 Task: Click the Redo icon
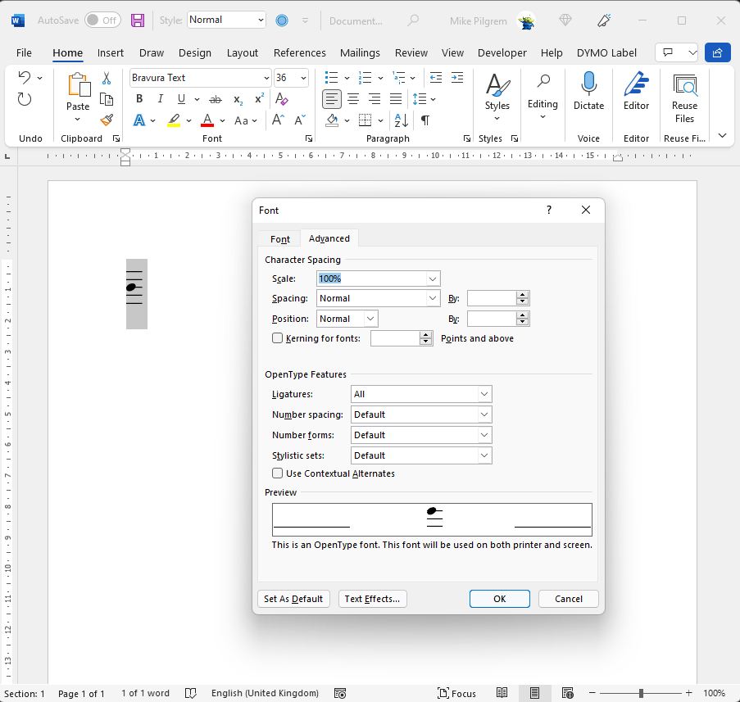click(x=25, y=99)
